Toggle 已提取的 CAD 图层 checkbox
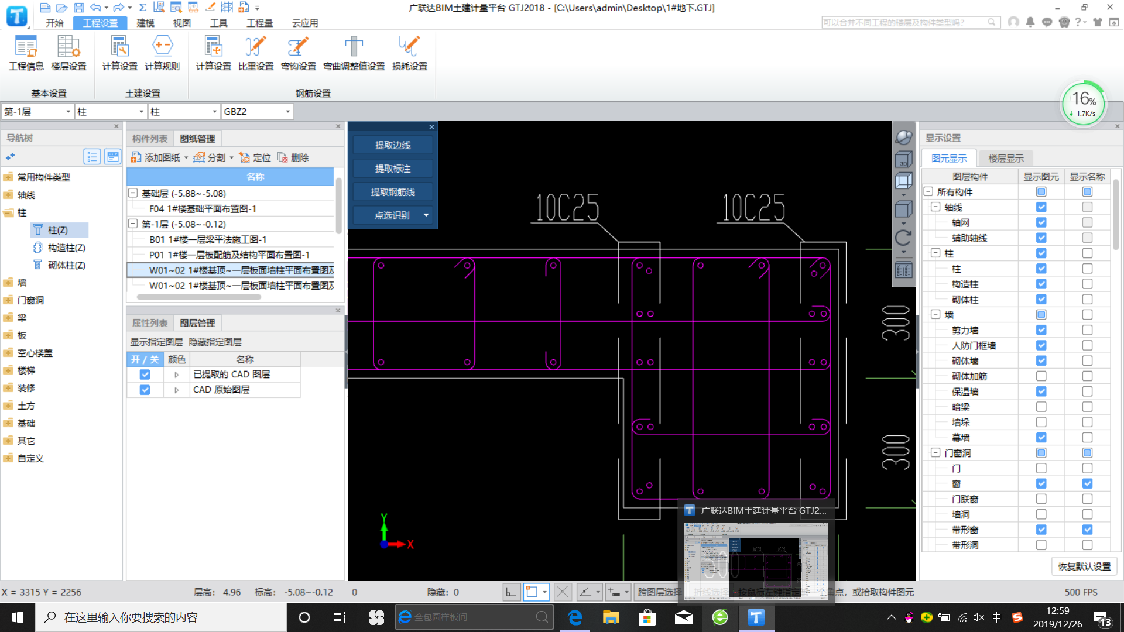This screenshot has height=632, width=1124. 145,375
